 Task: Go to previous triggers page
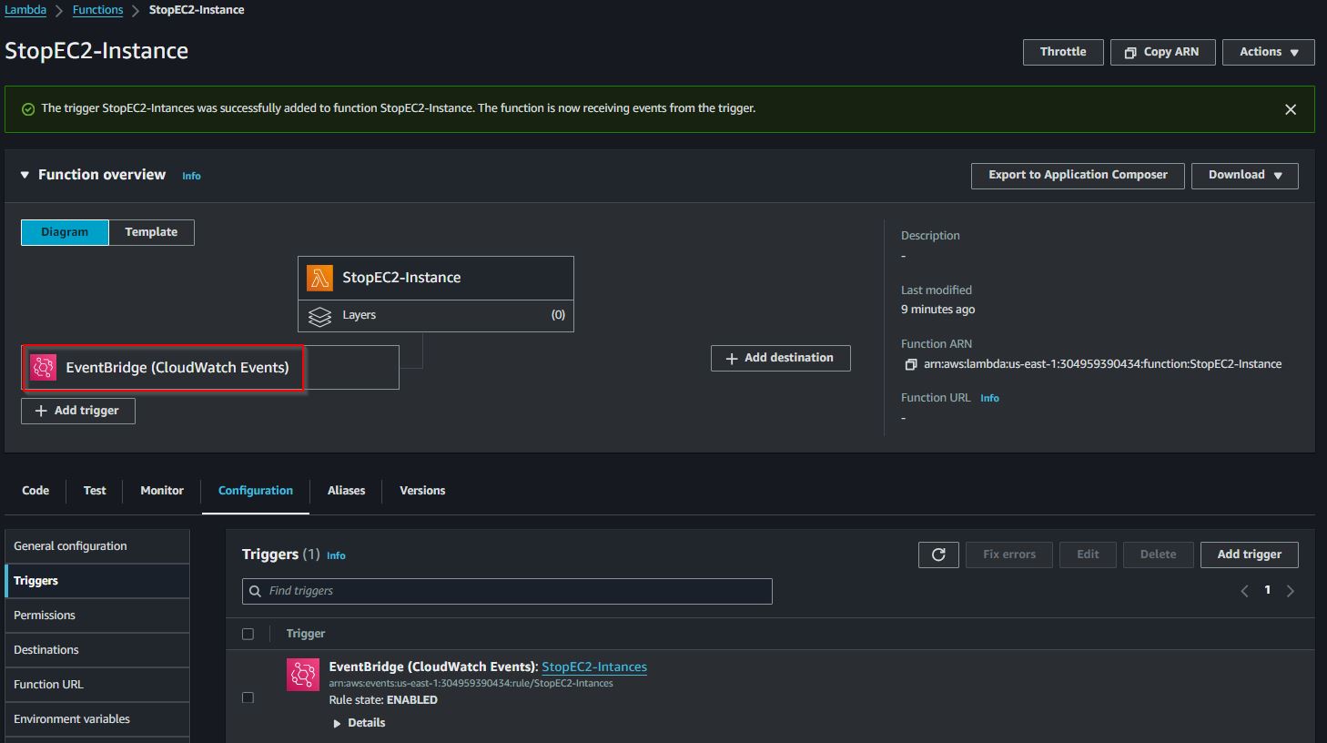pyautogui.click(x=1244, y=591)
